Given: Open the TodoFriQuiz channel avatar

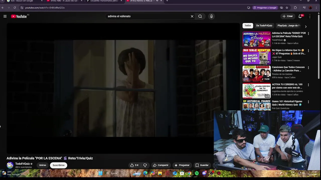Looking at the screenshot, I should (10, 165).
